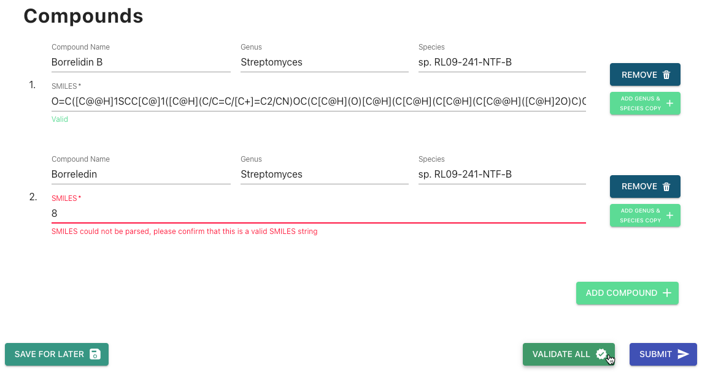Focus the Genus field of the first compound
This screenshot has width=702, height=373.
(324, 62)
